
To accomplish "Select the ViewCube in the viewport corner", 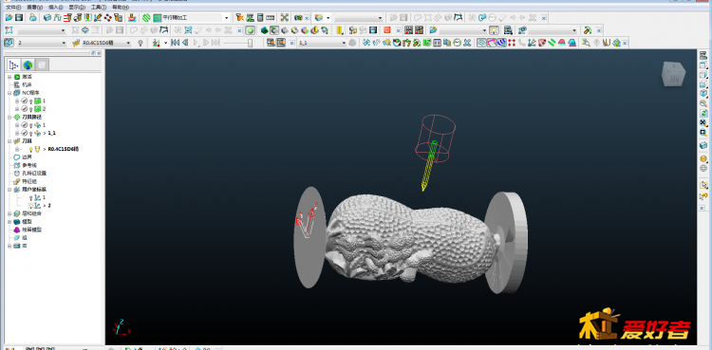I will [x=673, y=74].
